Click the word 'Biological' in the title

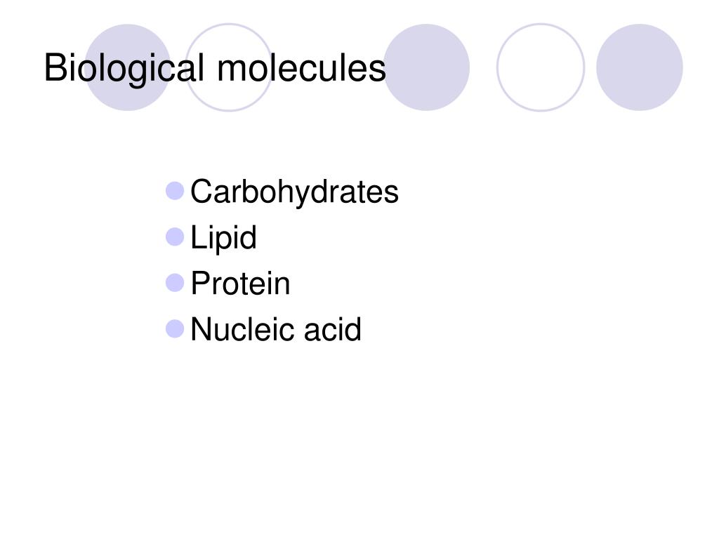point(124,69)
